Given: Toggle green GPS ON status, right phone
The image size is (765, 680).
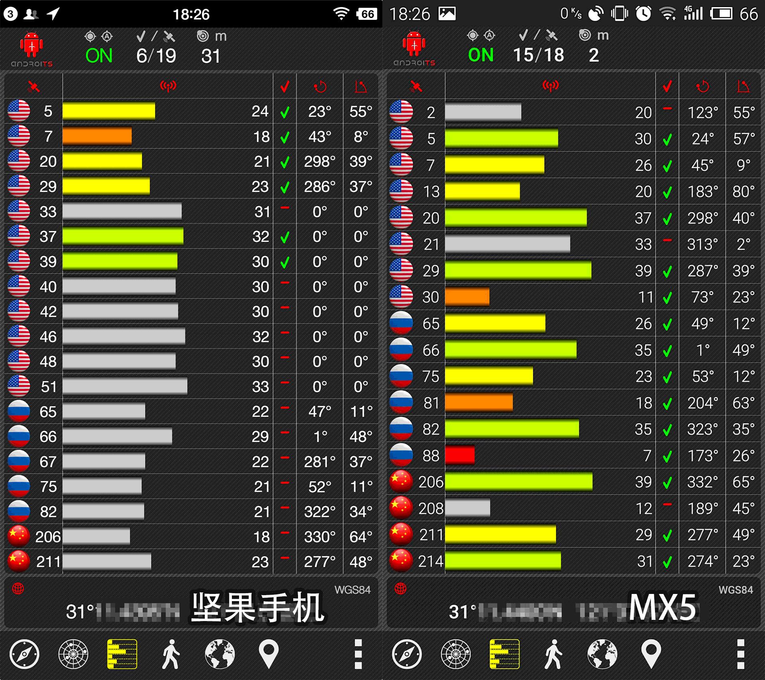Looking at the screenshot, I should [x=481, y=55].
